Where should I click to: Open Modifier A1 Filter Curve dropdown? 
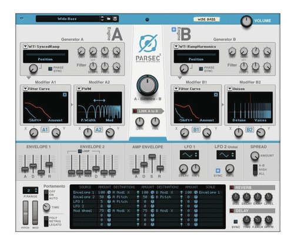tap(25, 89)
